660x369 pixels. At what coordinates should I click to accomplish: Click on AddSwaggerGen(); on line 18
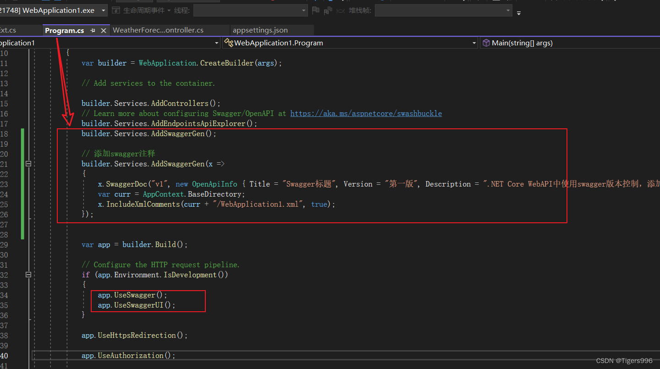149,133
